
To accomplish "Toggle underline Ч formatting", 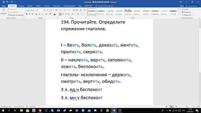I will [x=32, y=14].
